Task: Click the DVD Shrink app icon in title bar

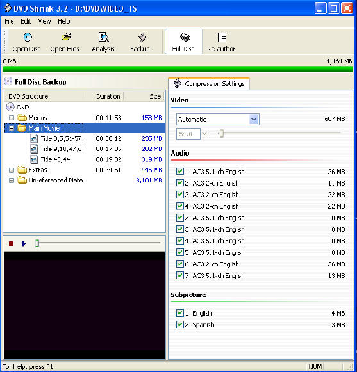Action: pos(8,8)
